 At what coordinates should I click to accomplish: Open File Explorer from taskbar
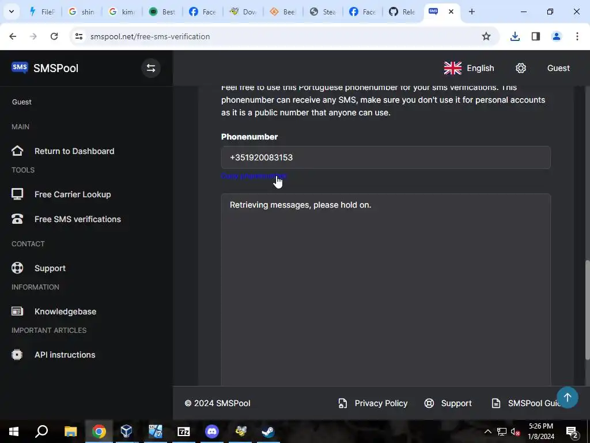click(x=70, y=431)
